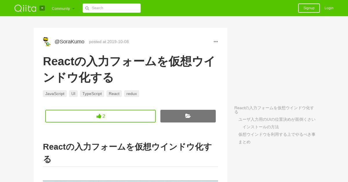Click the Search input field

coord(112,8)
